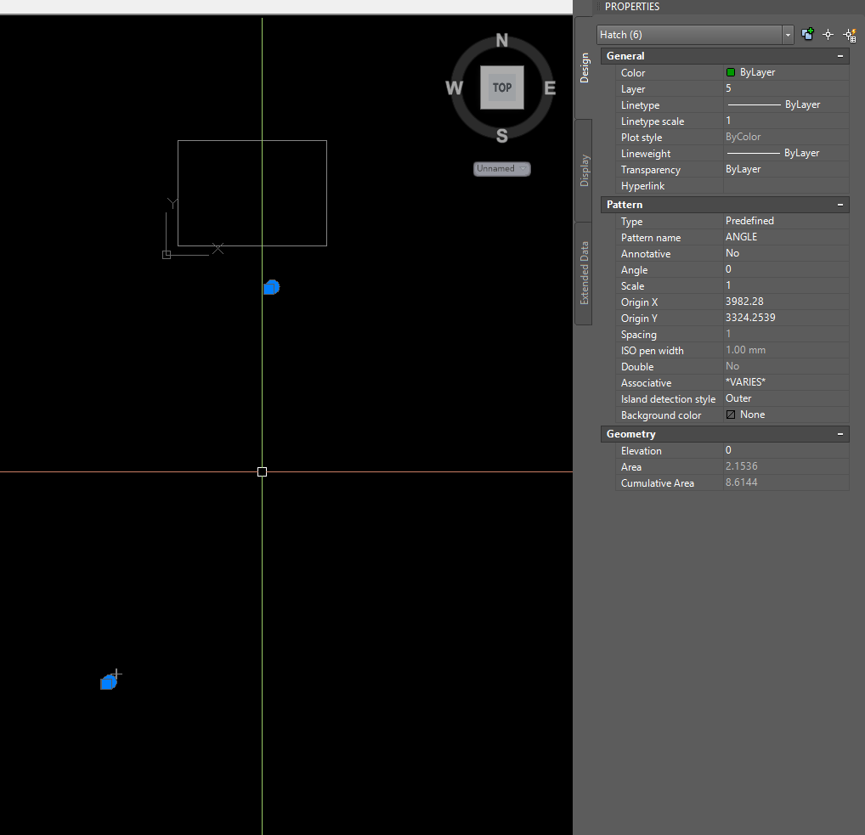Screen dimensions: 865x835
Task: Switch to the Display tab
Action: pyautogui.click(x=584, y=171)
